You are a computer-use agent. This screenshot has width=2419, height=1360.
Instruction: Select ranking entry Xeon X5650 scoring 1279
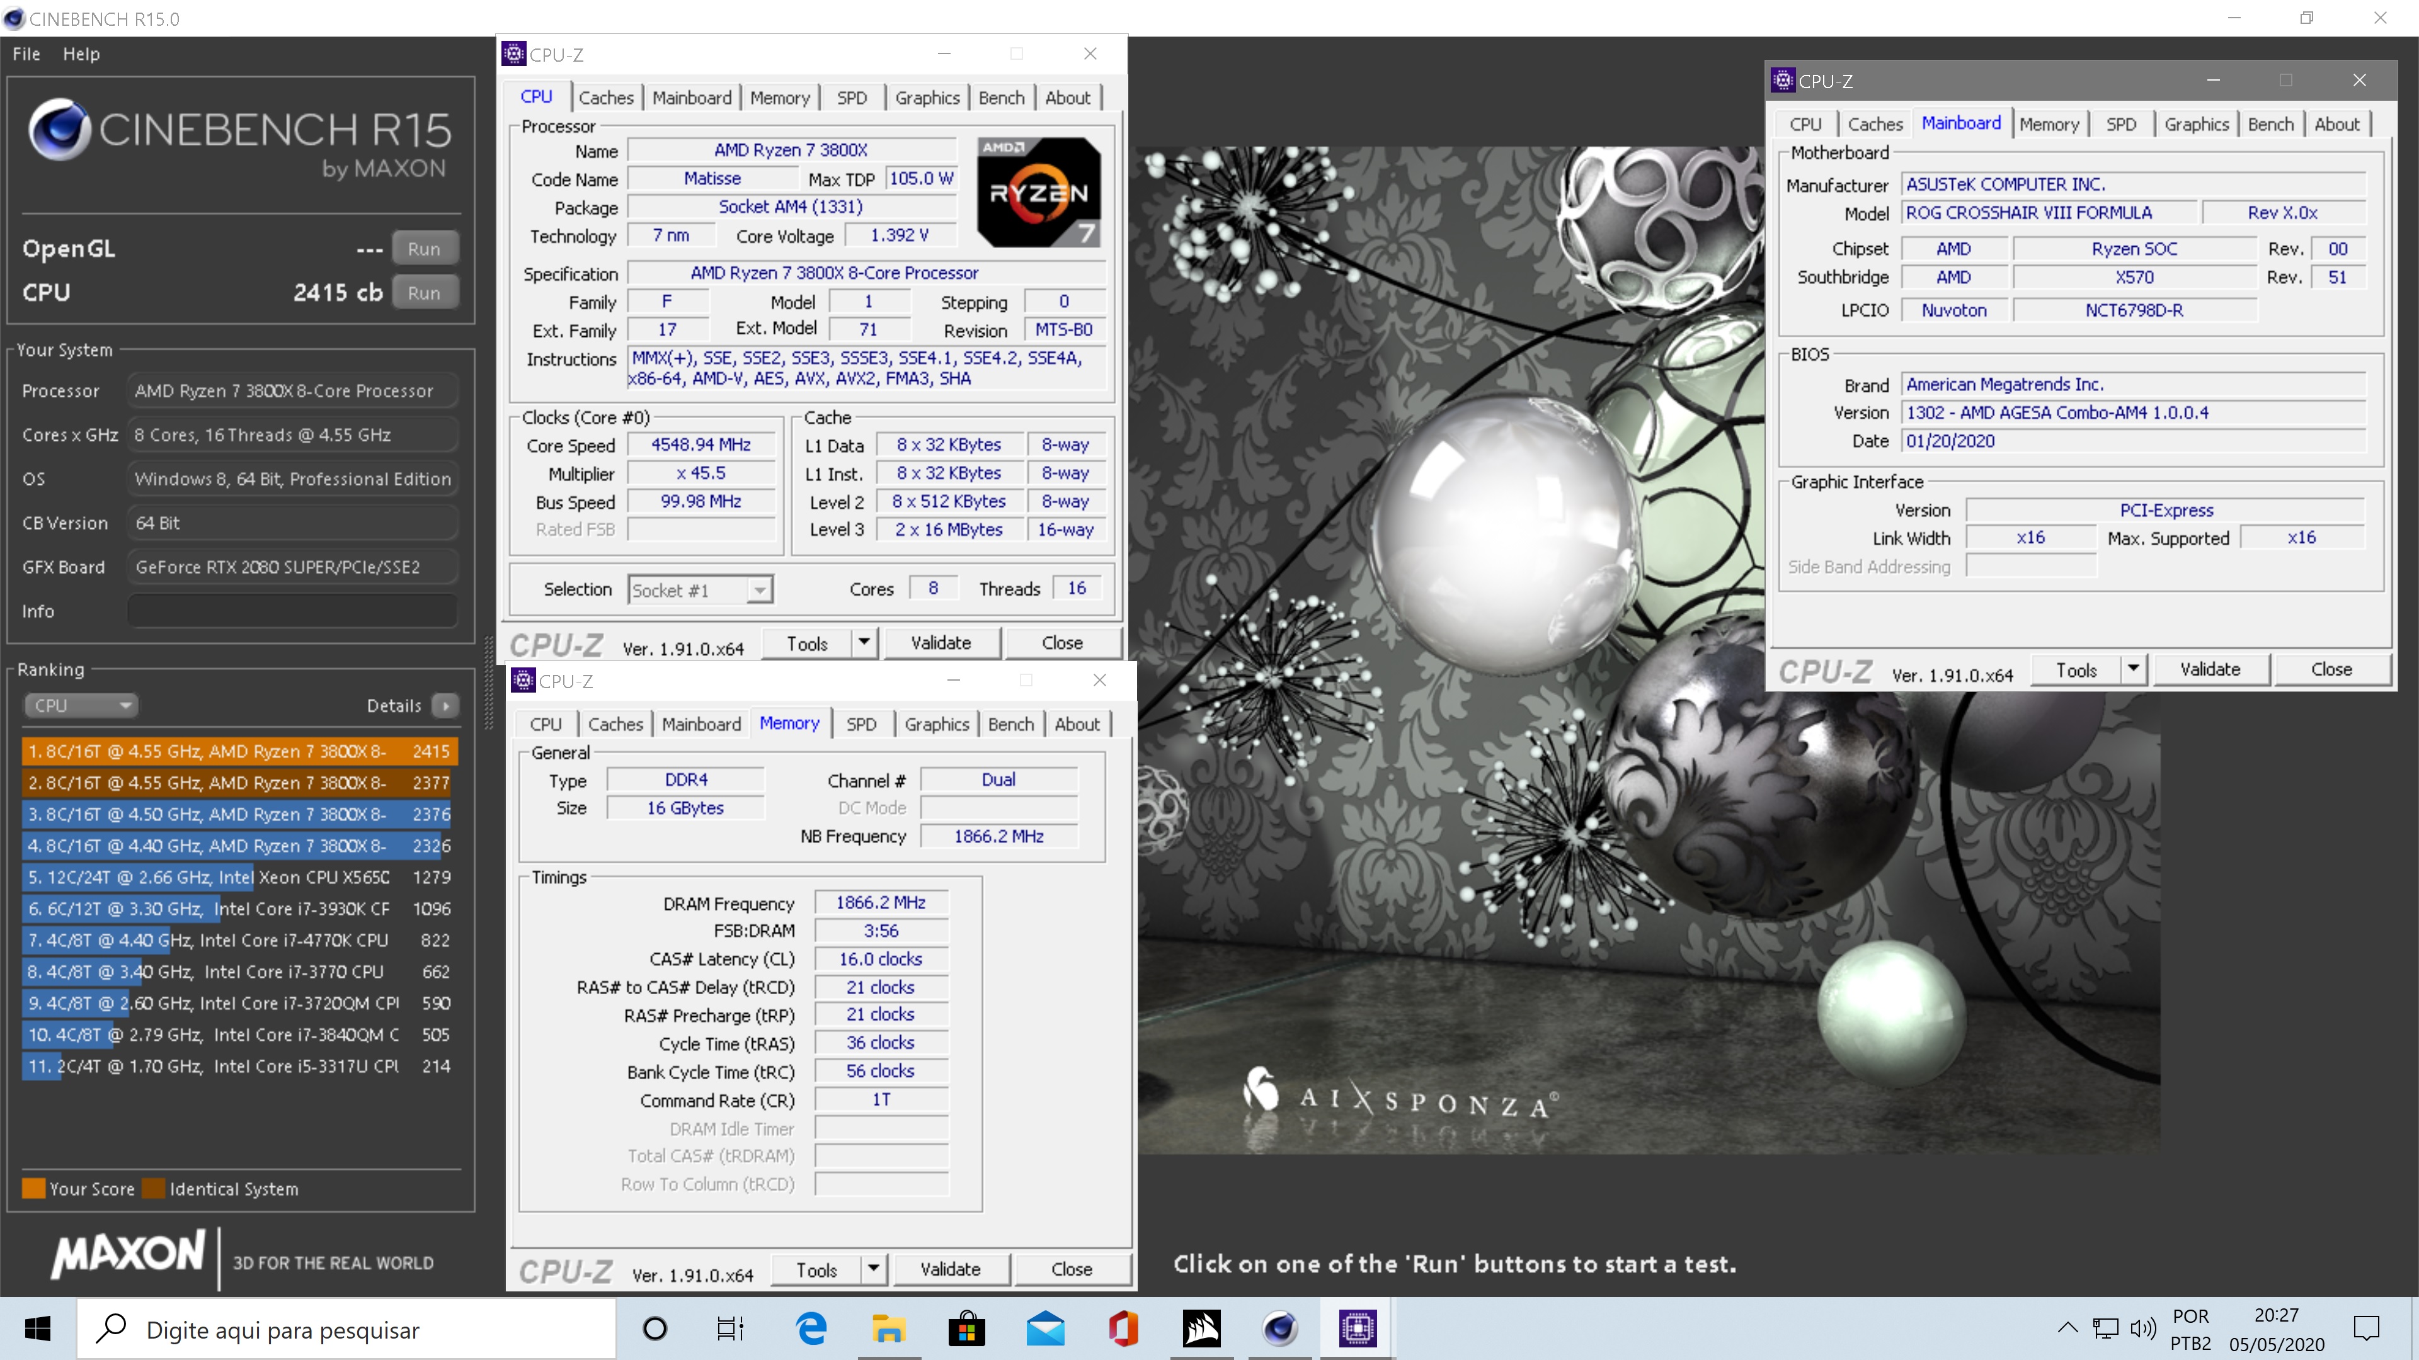click(x=239, y=876)
